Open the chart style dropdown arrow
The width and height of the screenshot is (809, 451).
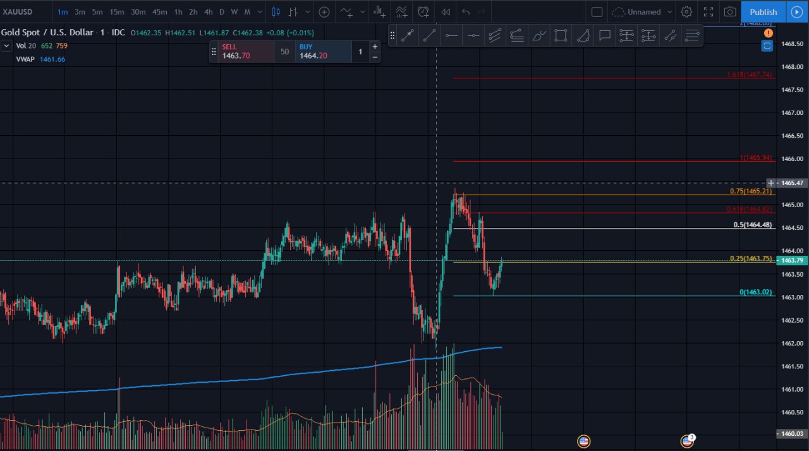[x=308, y=12]
